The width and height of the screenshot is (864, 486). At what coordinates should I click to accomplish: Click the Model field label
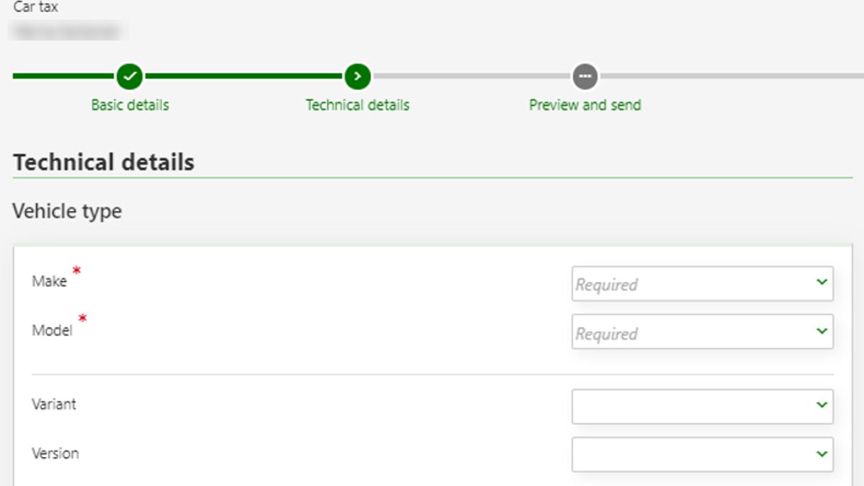click(52, 330)
